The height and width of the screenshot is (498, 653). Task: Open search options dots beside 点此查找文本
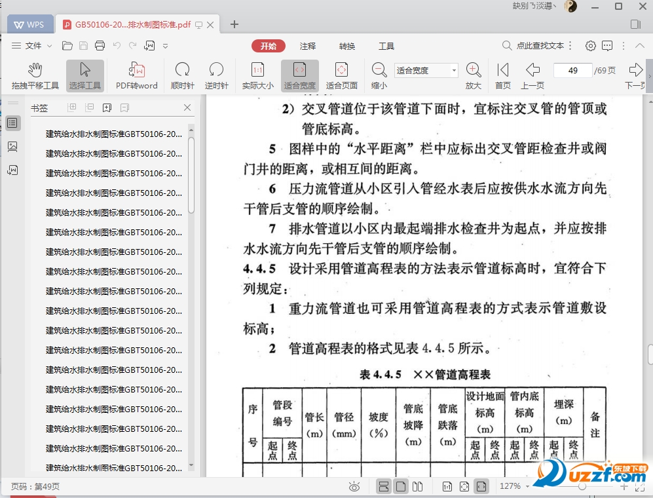pos(570,46)
